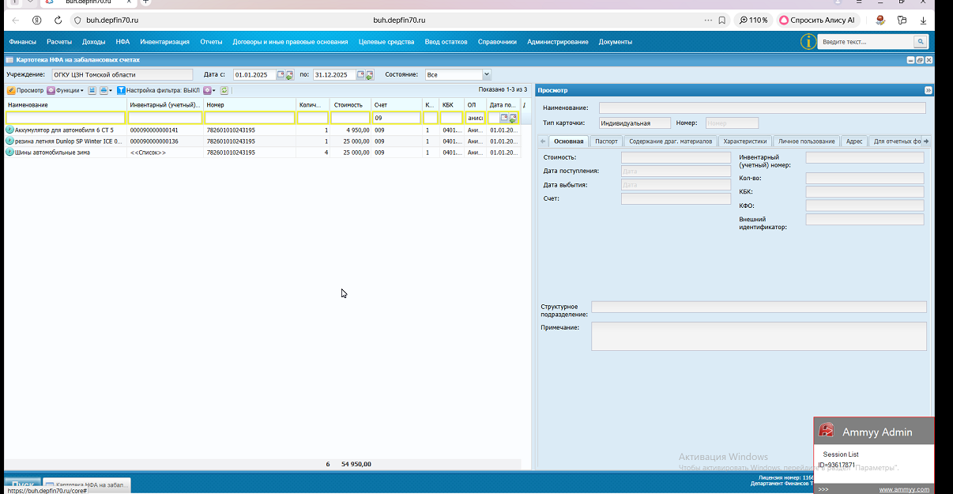
Task: Click inventory number 000090000000136
Action: (x=154, y=141)
